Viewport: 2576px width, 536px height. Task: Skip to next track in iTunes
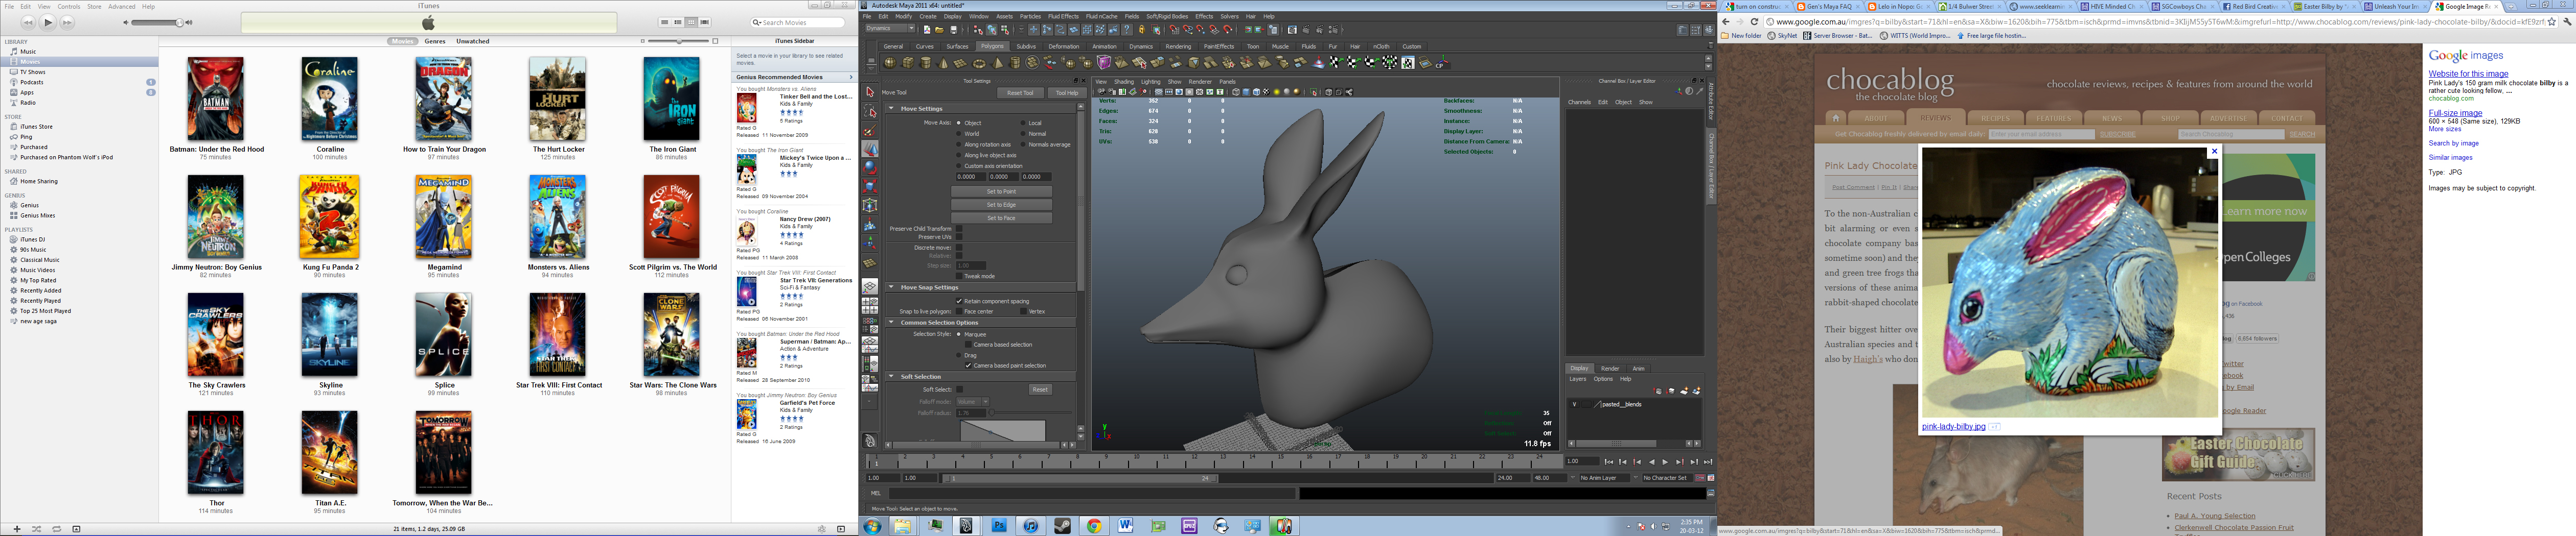[67, 22]
